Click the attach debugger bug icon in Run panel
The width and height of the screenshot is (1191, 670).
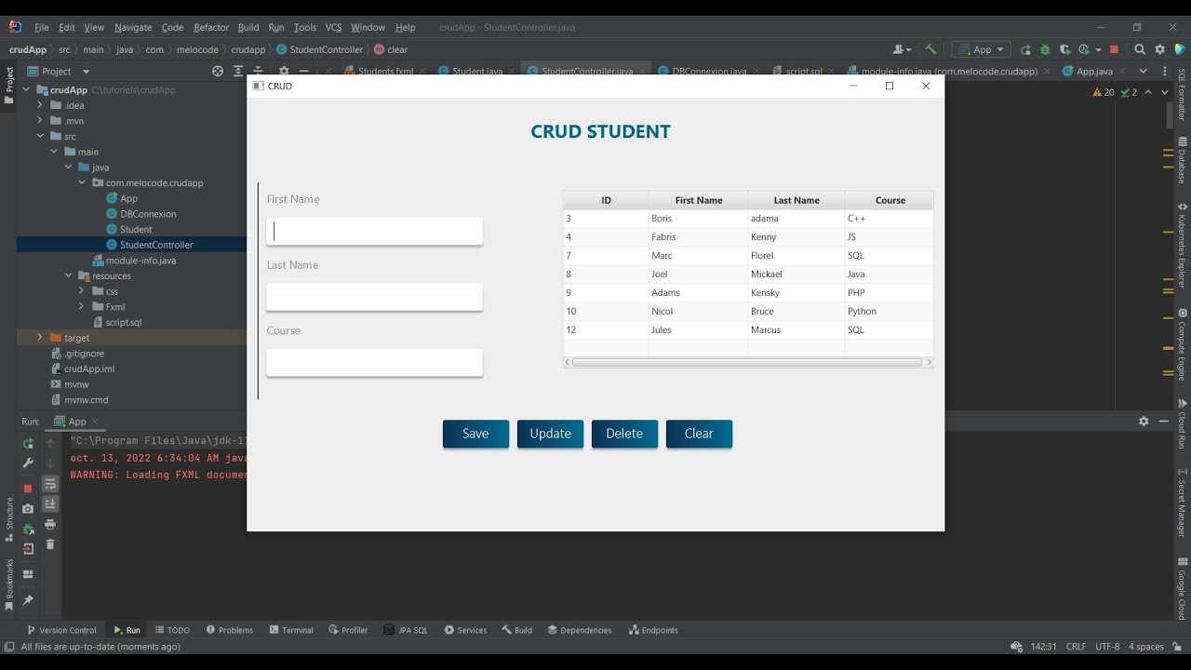(28, 529)
